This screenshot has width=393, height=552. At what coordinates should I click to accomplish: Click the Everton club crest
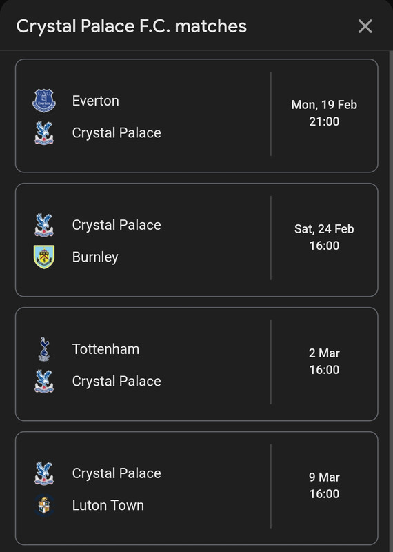click(44, 101)
